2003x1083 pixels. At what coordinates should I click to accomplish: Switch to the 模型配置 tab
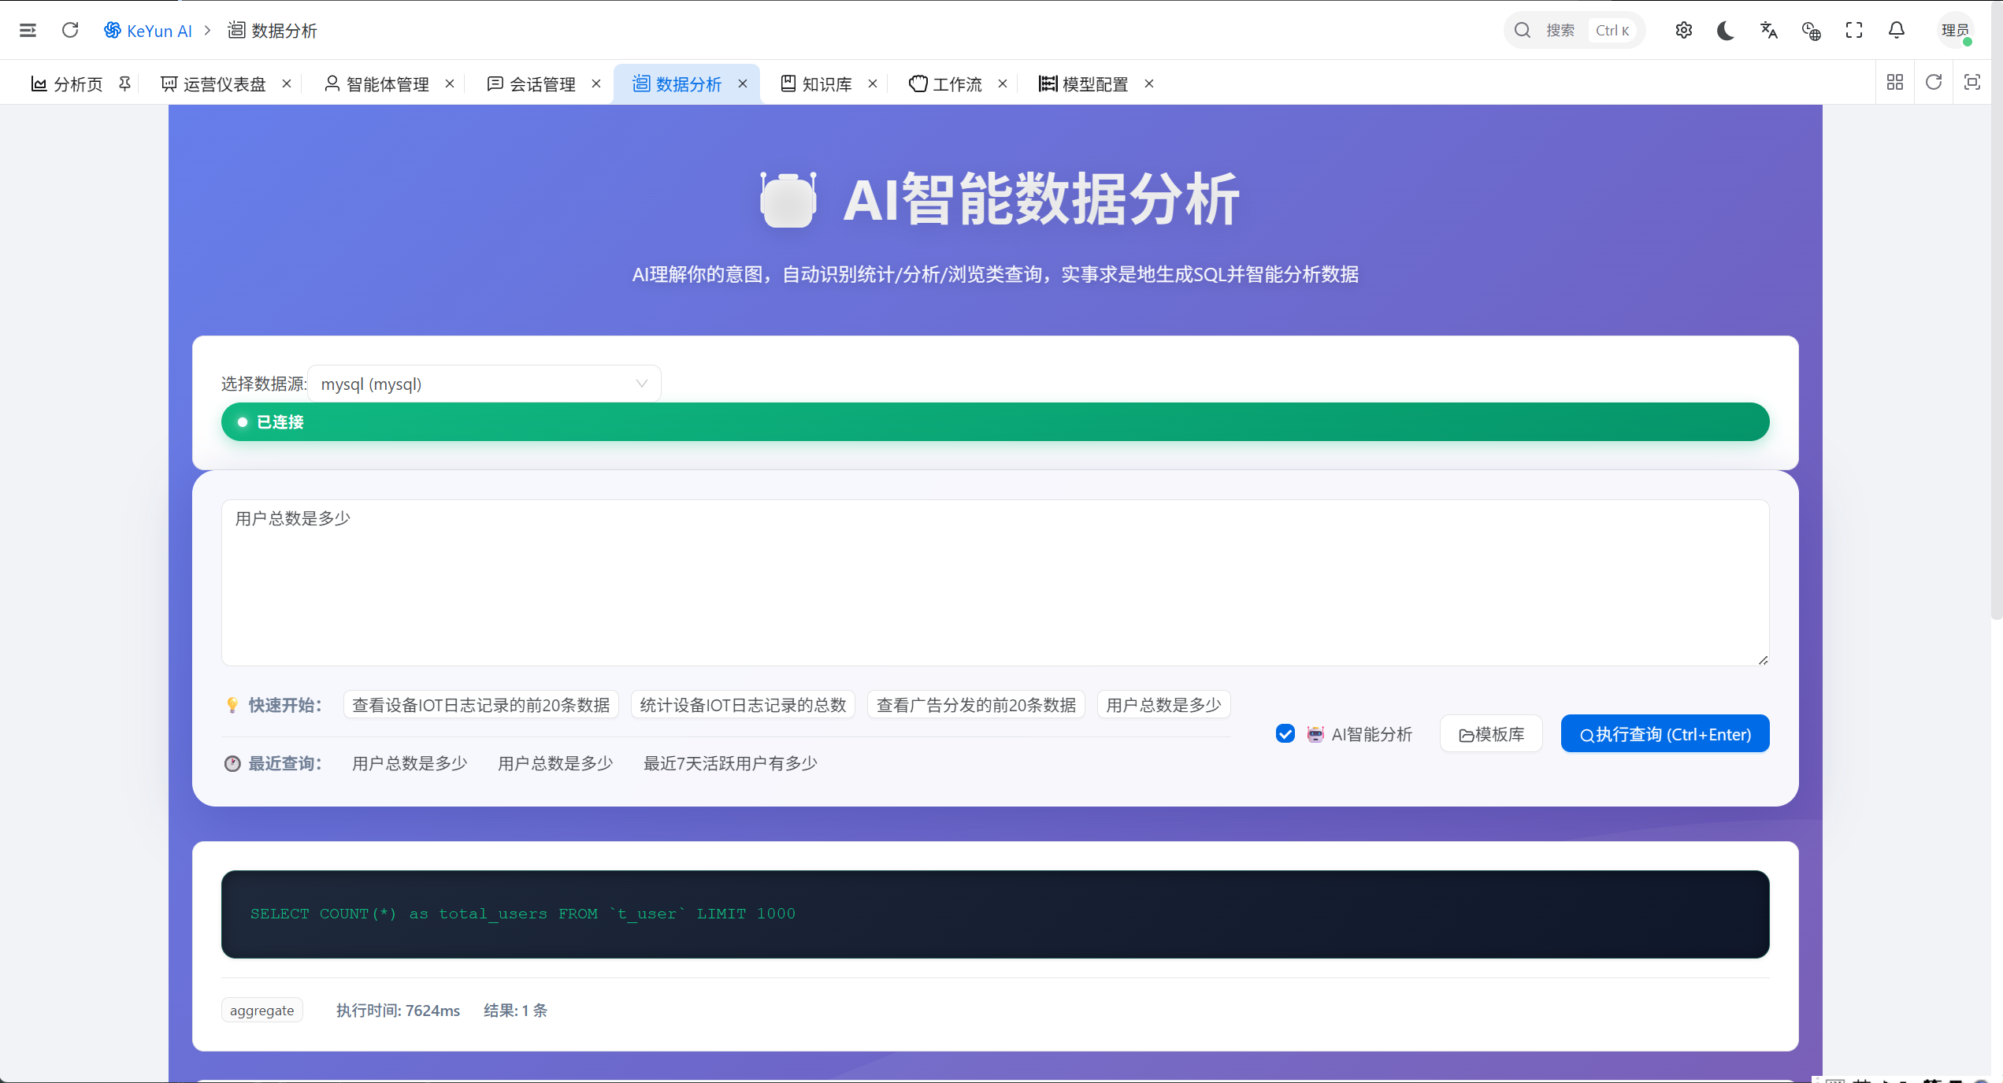pos(1084,83)
